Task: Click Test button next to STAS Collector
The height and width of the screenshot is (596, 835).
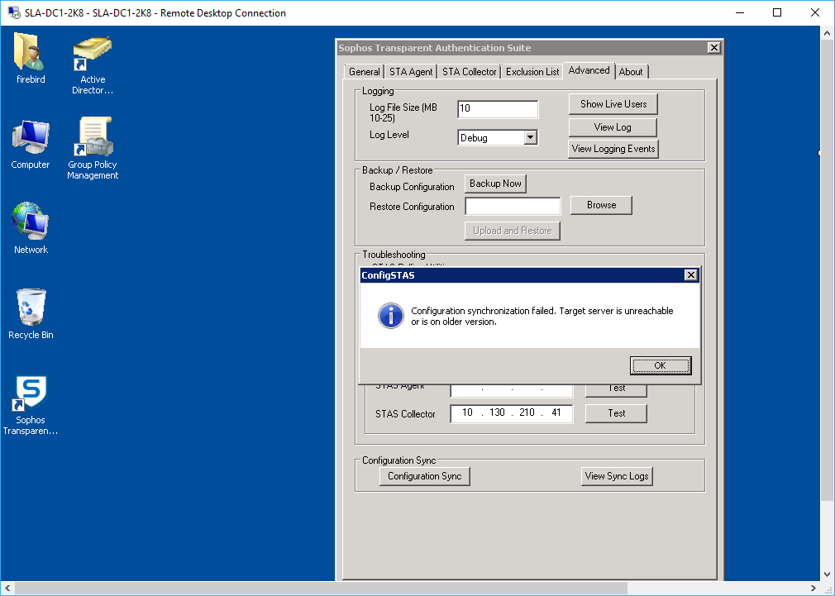Action: click(x=616, y=413)
